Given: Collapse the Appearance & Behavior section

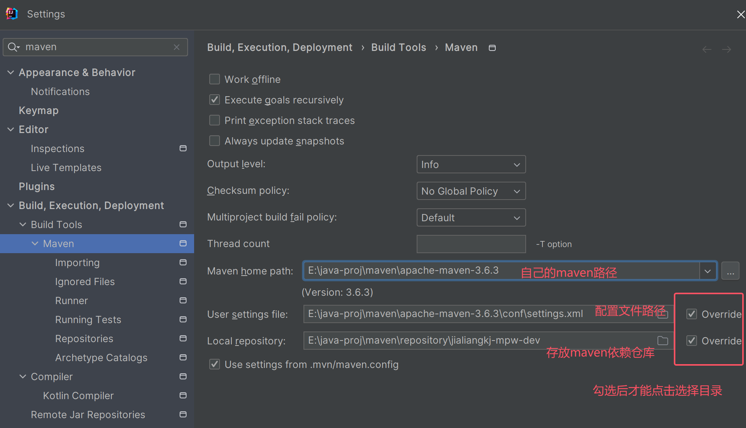Looking at the screenshot, I should (x=11, y=72).
